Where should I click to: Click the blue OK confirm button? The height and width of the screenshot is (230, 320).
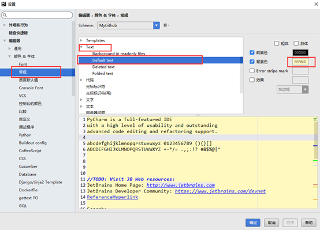(x=253, y=223)
